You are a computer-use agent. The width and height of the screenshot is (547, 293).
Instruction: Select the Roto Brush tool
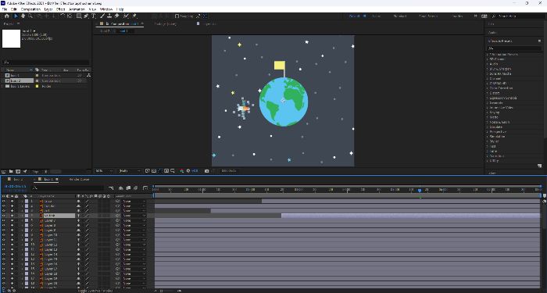[126, 16]
